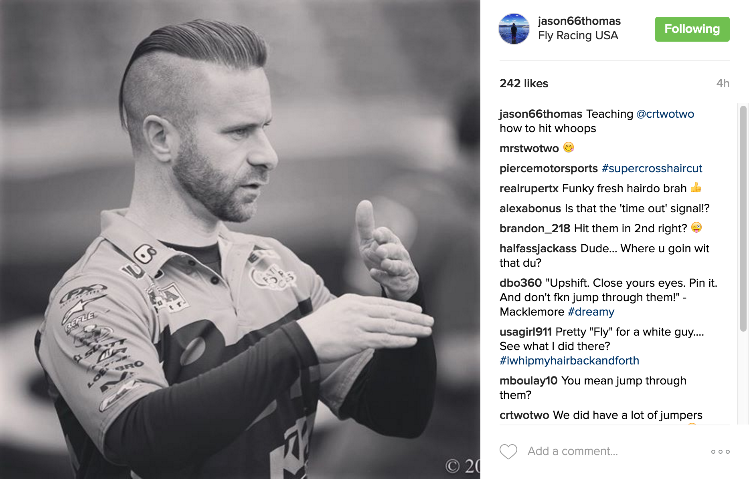The height and width of the screenshot is (479, 749).
Task: Like the post with the heart icon
Action: [x=508, y=451]
